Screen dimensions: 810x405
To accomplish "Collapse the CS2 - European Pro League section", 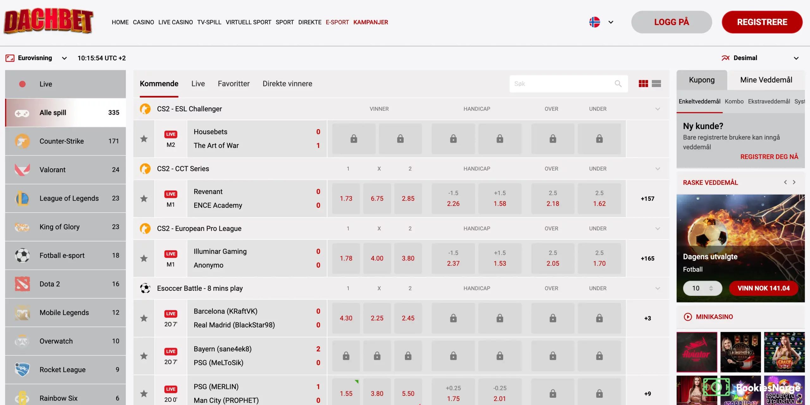I will pos(658,228).
